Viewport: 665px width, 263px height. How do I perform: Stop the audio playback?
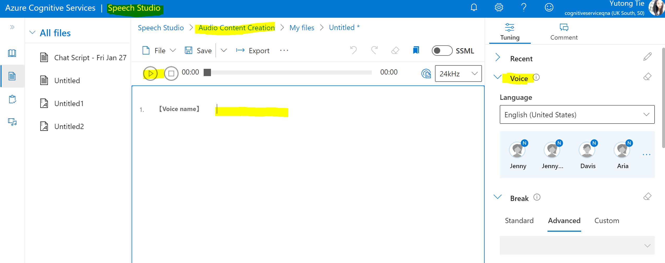pos(171,74)
